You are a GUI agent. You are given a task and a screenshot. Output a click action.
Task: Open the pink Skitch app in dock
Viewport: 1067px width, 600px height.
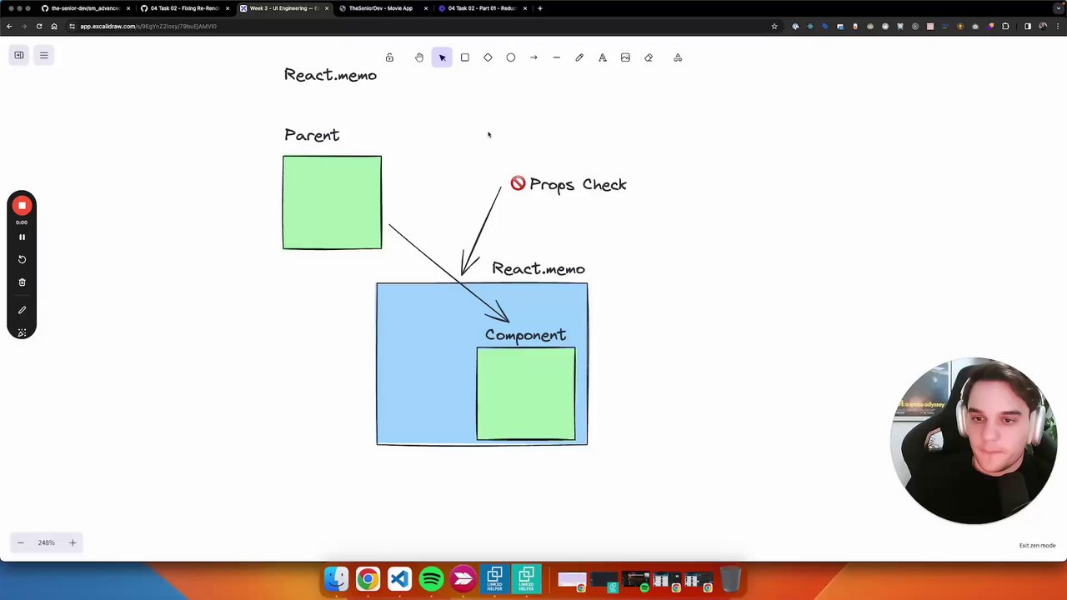pos(463,578)
